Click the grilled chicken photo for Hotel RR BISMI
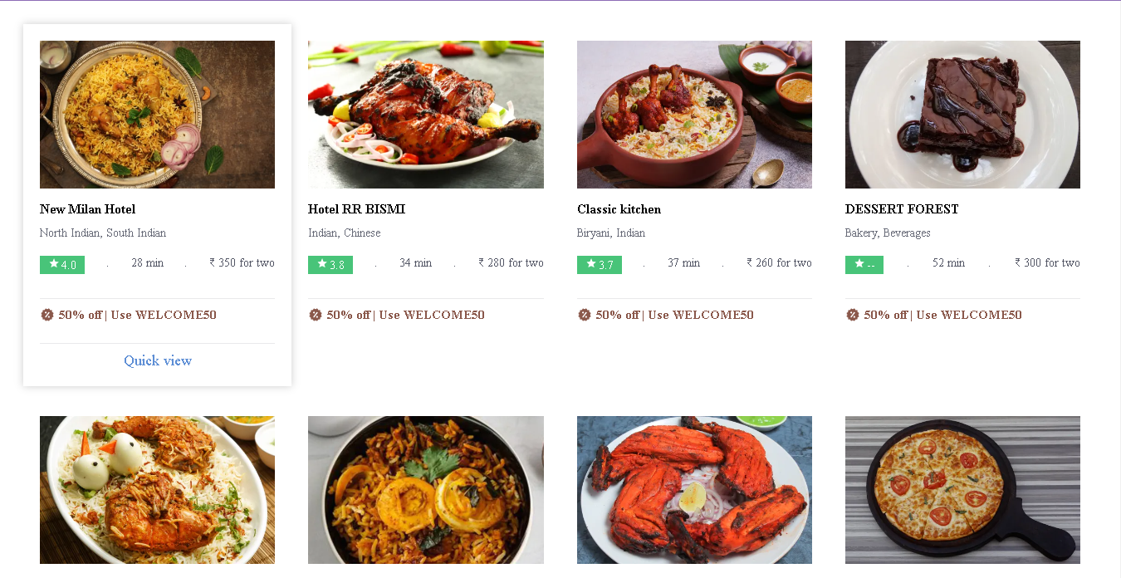This screenshot has width=1121, height=578. pos(425,115)
